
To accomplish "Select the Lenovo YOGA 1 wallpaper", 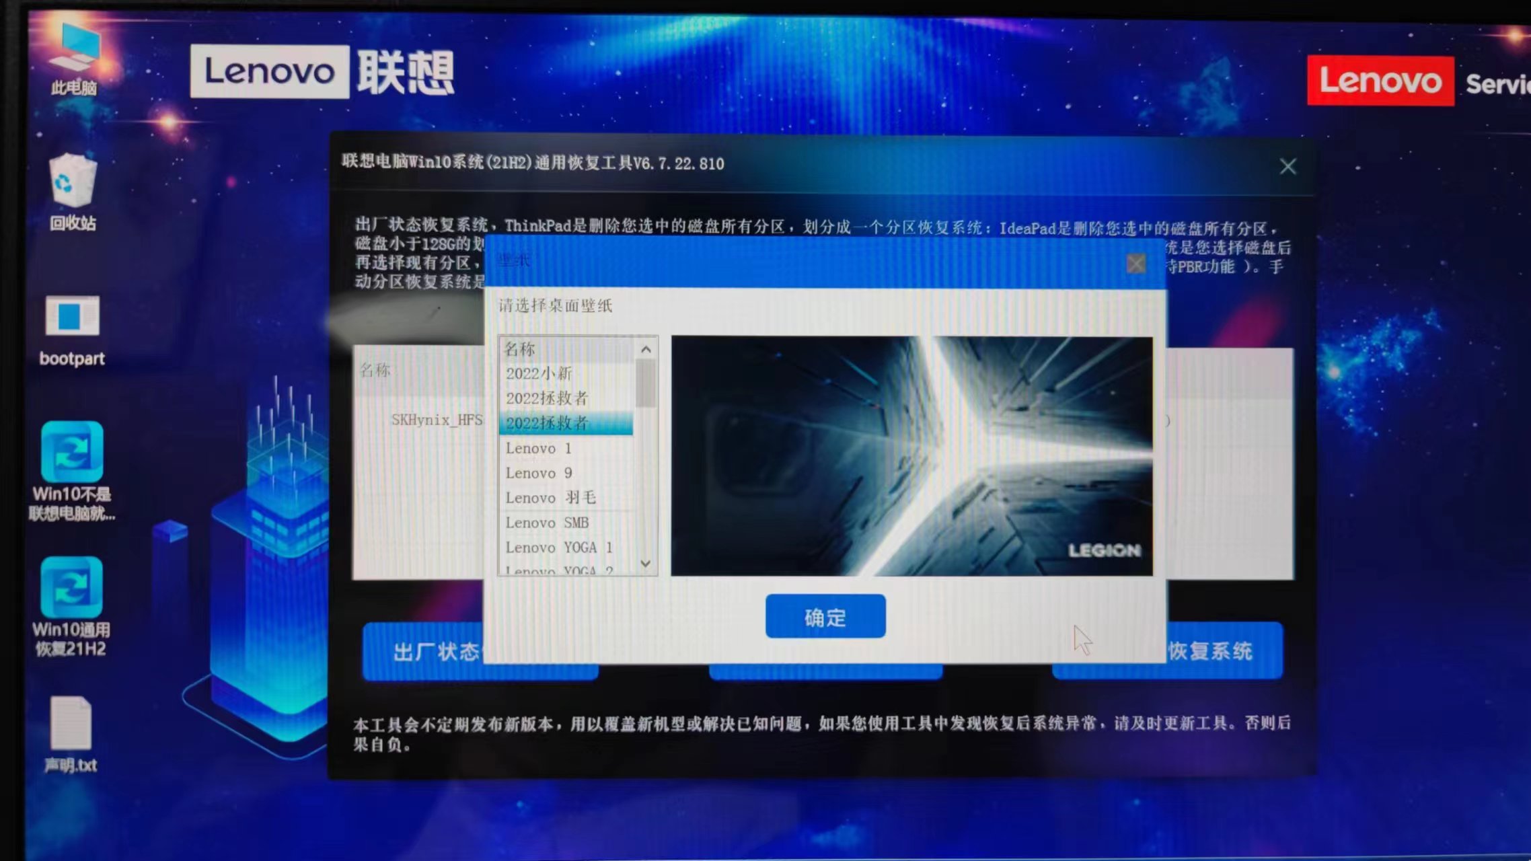I will 566,548.
